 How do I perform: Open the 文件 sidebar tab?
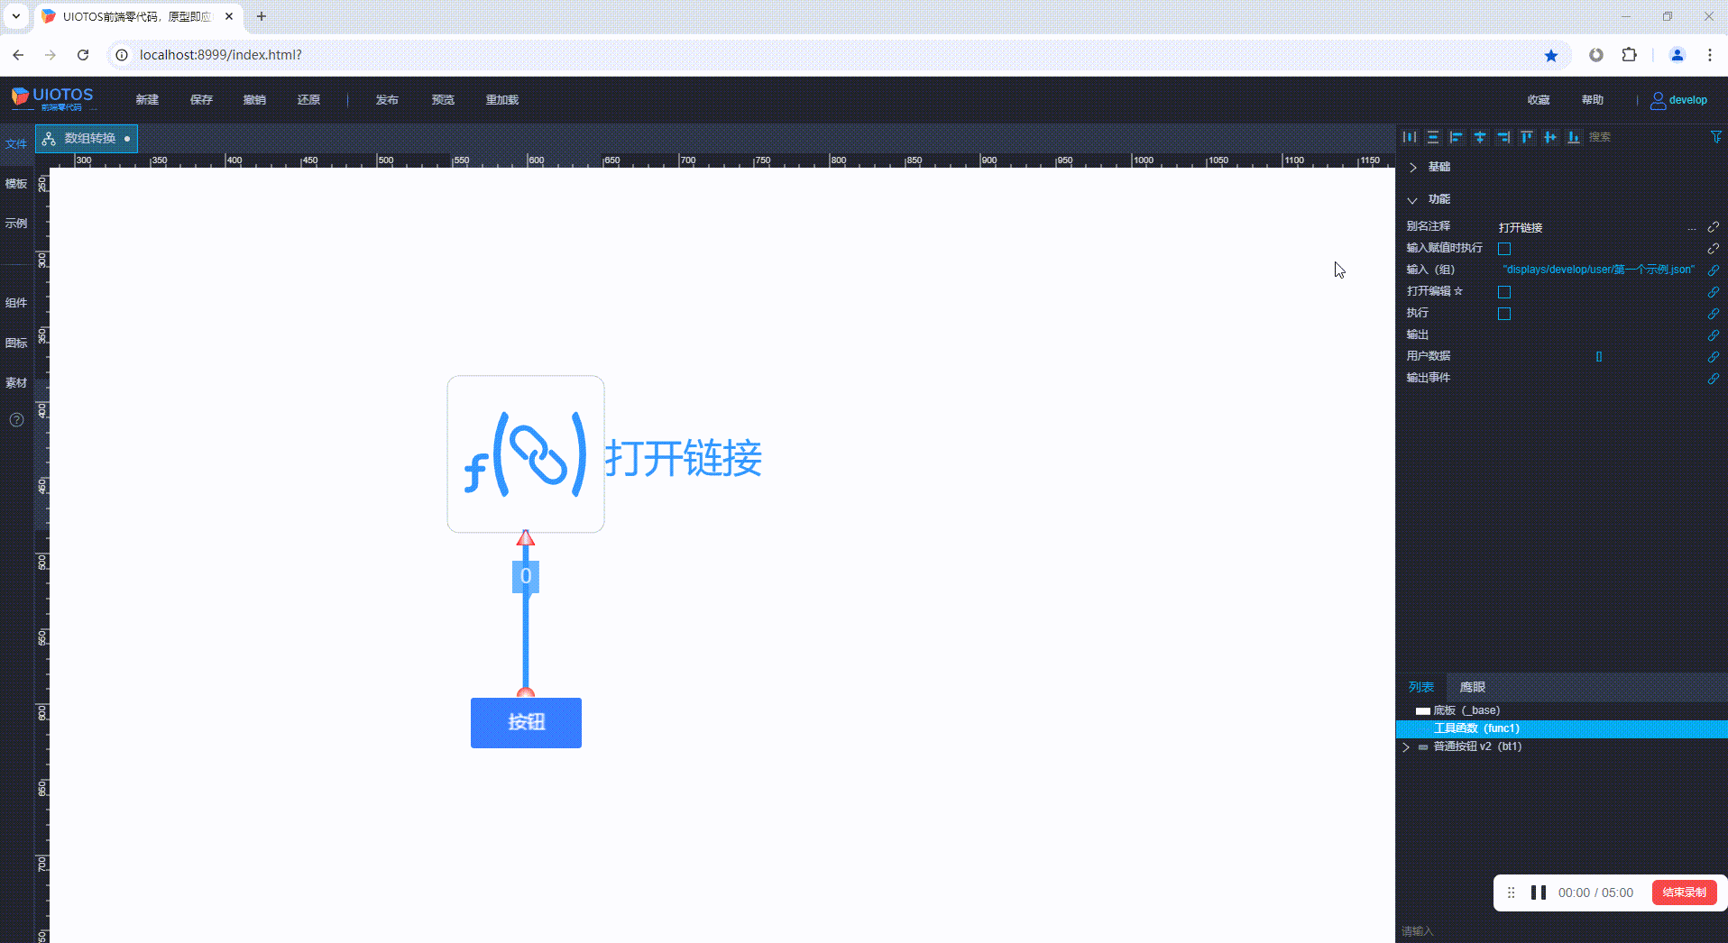[16, 144]
